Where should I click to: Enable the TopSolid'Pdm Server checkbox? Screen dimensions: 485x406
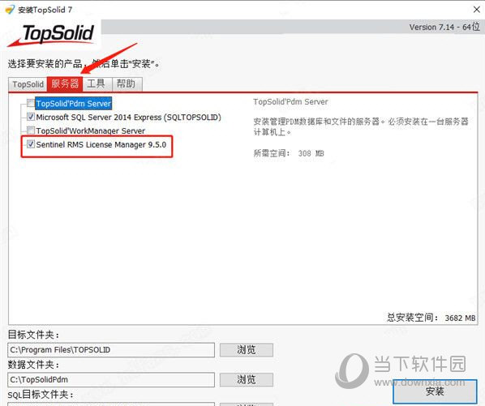click(31, 103)
